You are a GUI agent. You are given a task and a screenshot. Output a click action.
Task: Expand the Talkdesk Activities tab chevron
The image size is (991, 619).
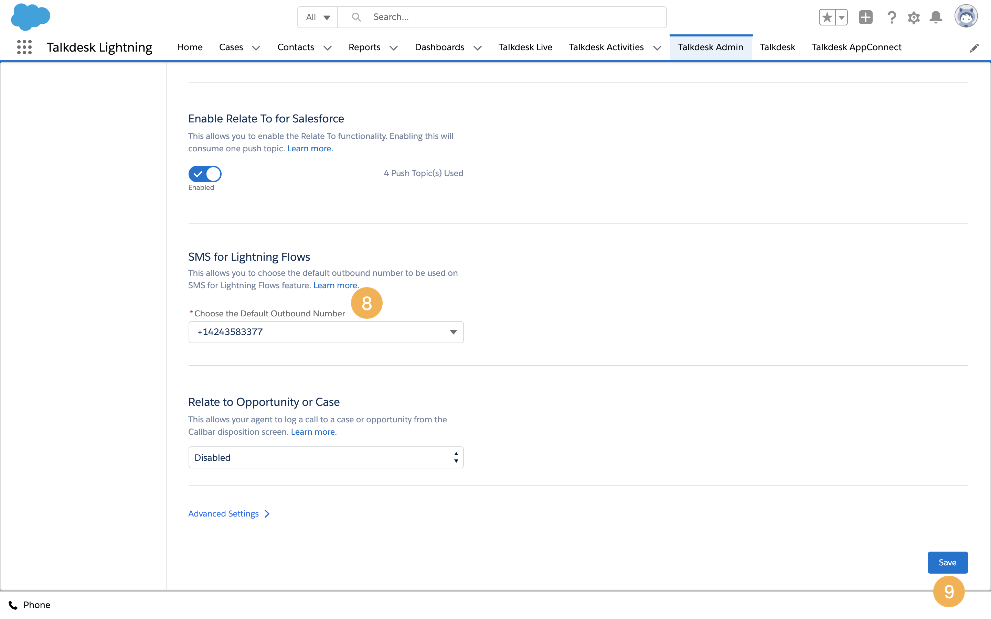click(x=657, y=48)
